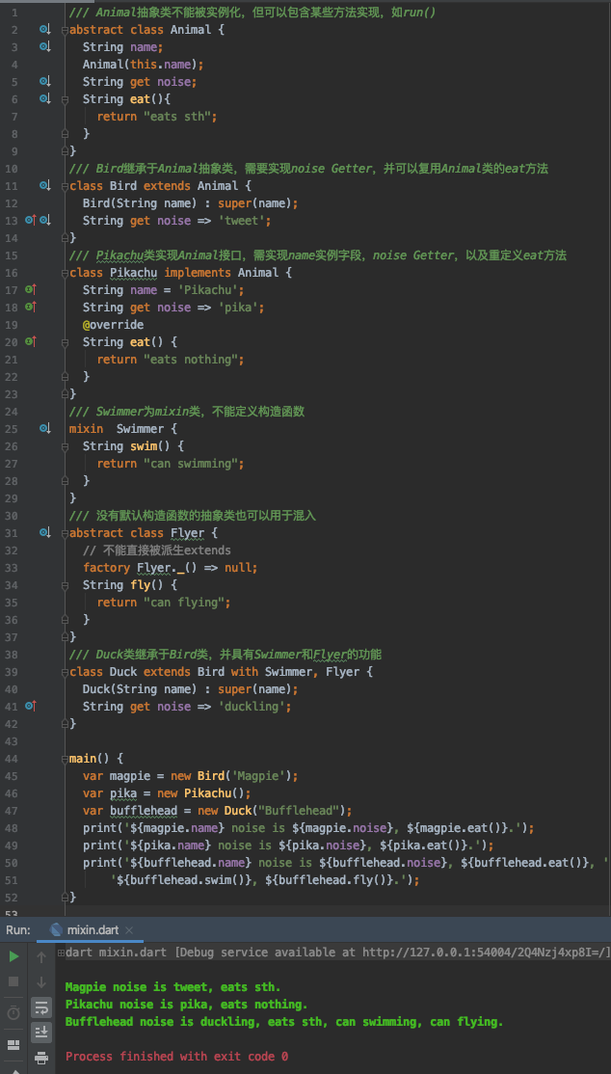
Task: Click the Stop process square button
Action: click(13, 981)
